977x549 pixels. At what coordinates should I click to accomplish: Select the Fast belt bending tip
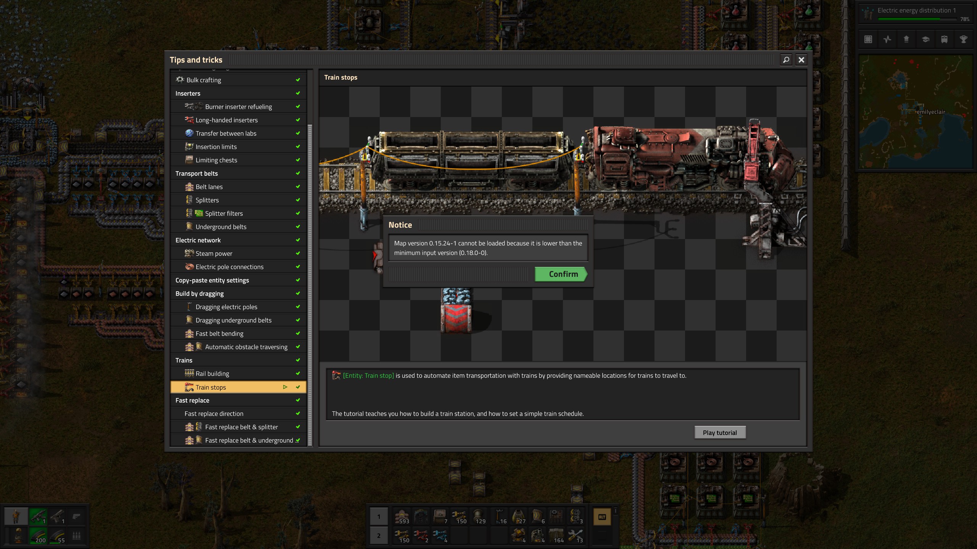[x=238, y=334]
